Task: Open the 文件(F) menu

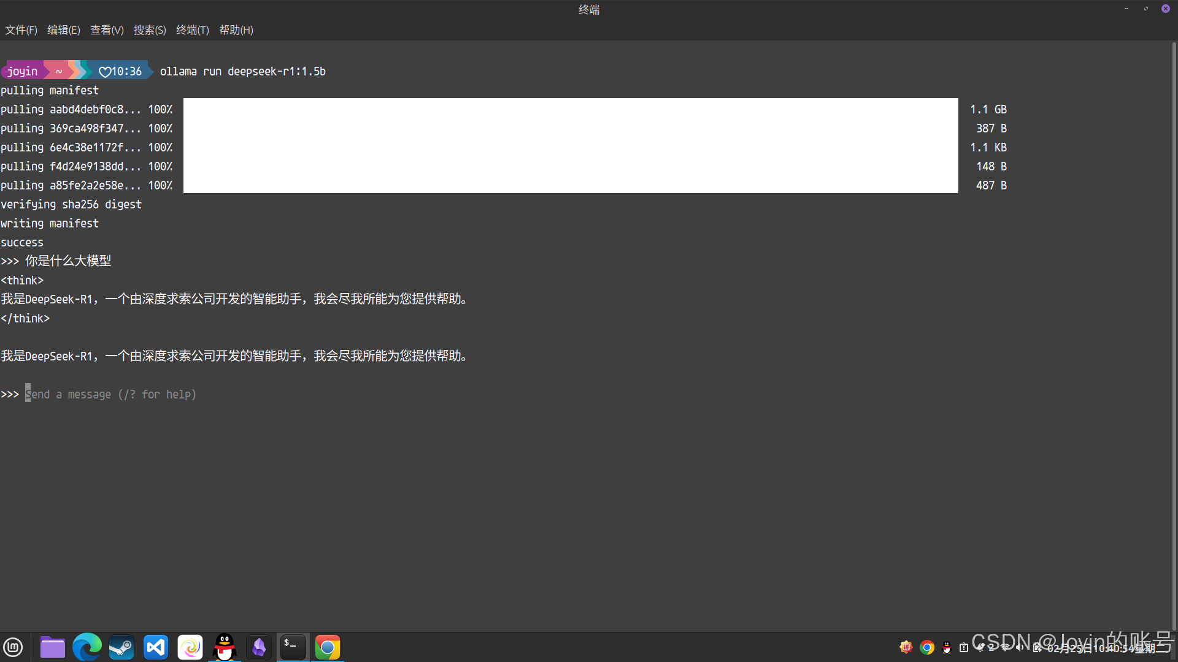Action: (21, 30)
